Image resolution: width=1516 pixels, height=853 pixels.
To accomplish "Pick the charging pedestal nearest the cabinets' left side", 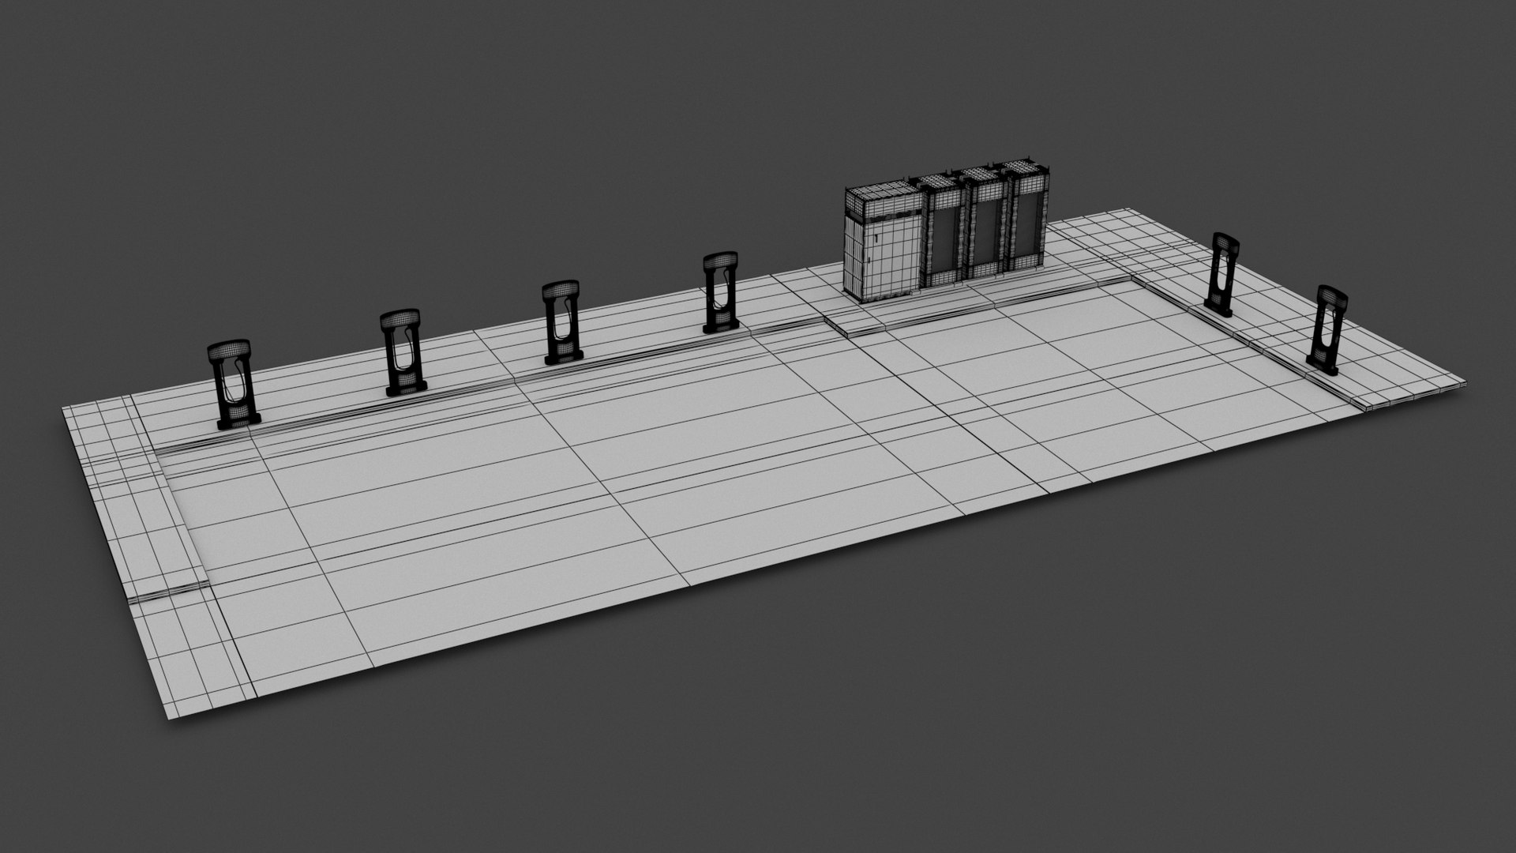I will tap(720, 292).
